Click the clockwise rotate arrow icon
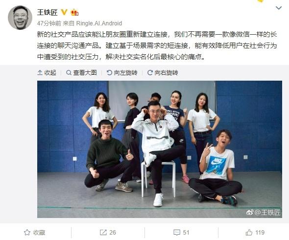Image resolution: width=289 pixels, height=240 pixels. point(150,73)
